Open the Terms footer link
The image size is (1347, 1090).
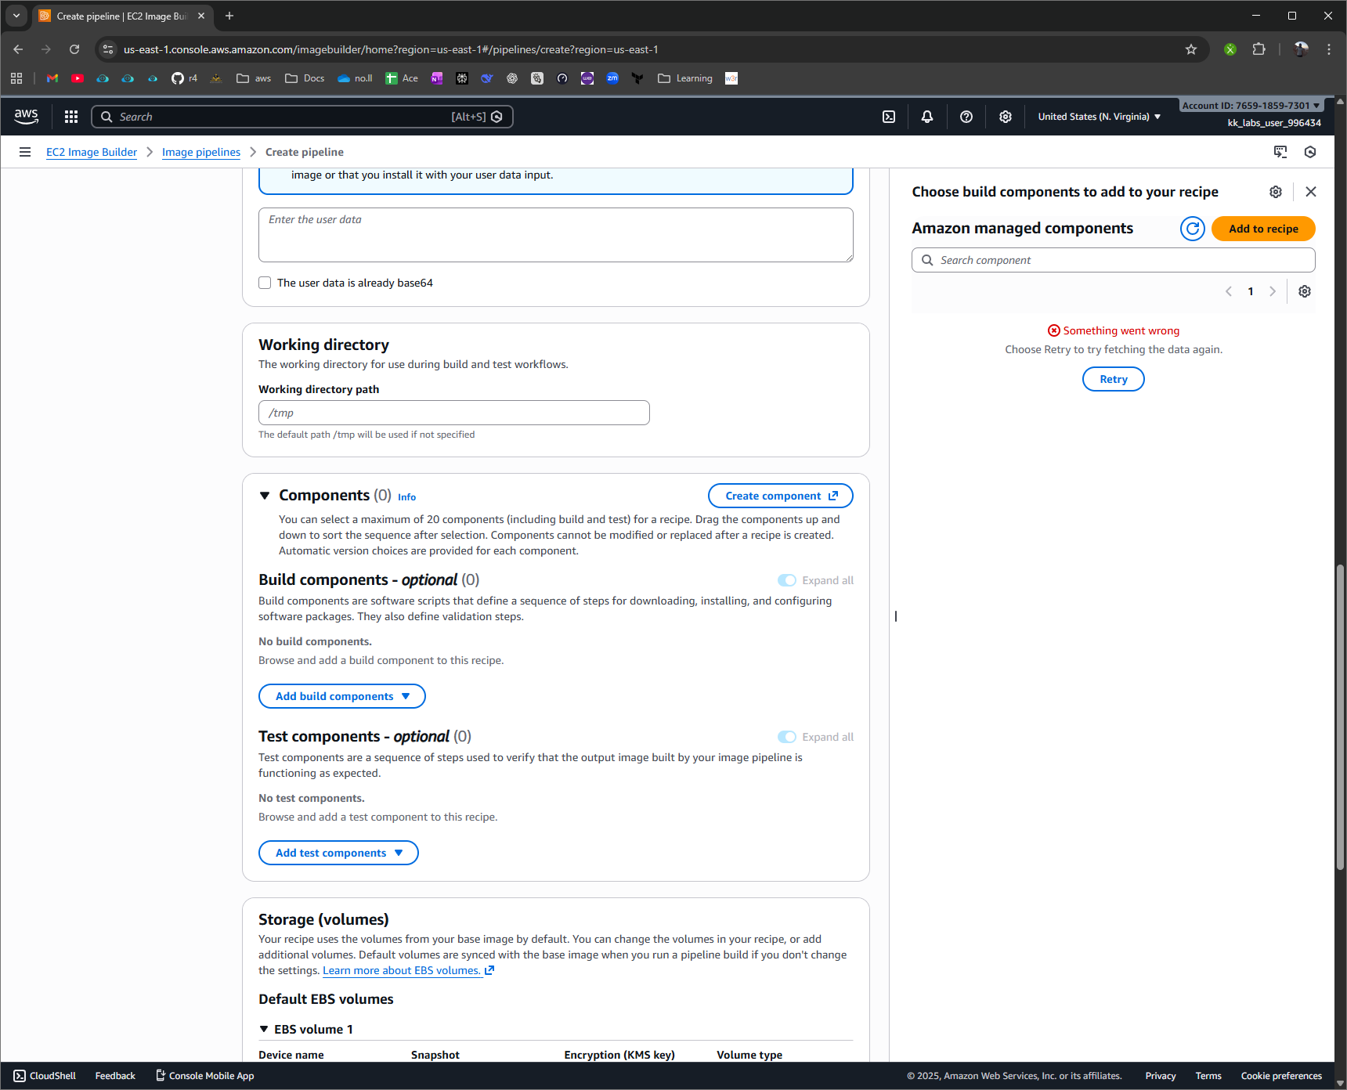coord(1208,1076)
